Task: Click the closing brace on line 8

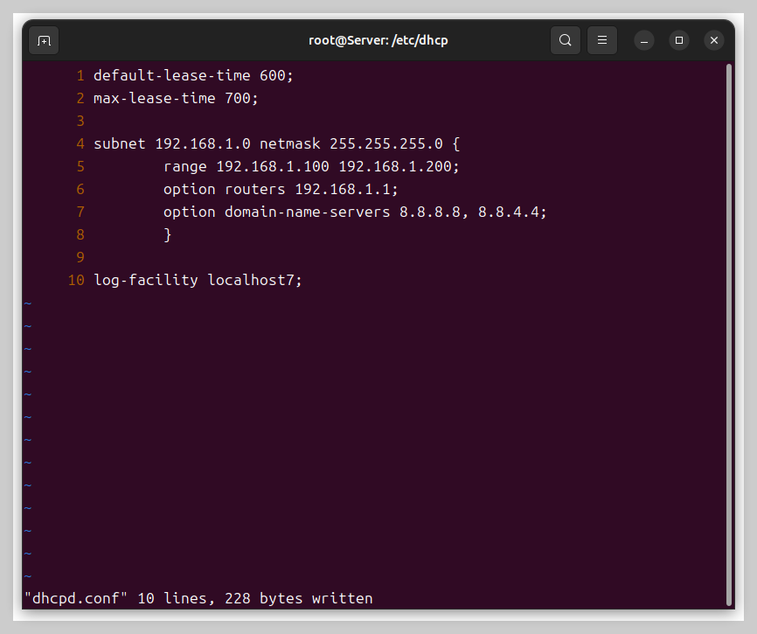Action: point(168,235)
